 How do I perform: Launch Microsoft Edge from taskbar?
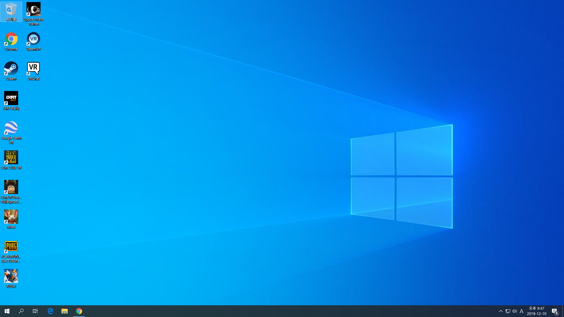click(x=50, y=311)
